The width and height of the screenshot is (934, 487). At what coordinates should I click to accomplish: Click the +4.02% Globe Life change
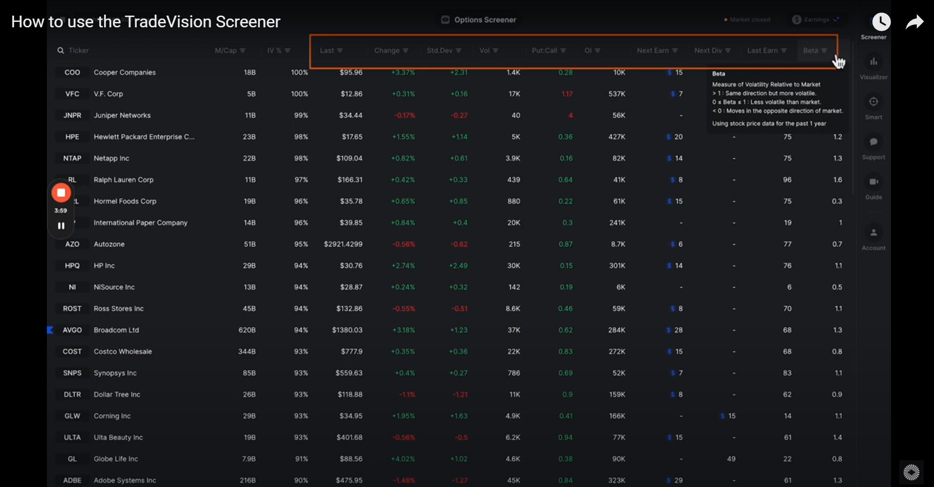[403, 459]
